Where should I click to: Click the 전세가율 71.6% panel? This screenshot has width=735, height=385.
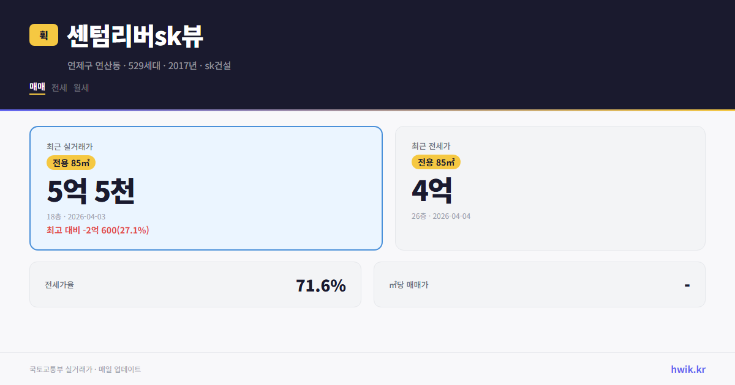pyautogui.click(x=195, y=284)
